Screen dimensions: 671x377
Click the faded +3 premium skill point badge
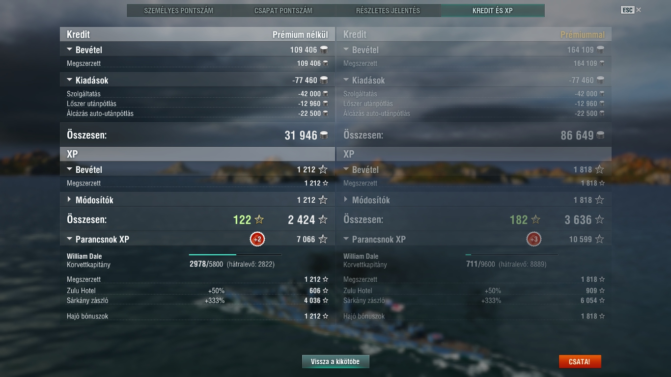[x=534, y=240]
